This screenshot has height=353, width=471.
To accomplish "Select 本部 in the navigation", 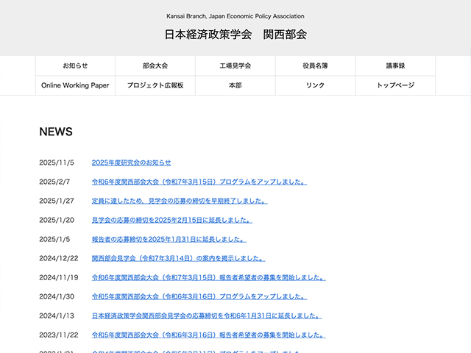I will 235,85.
